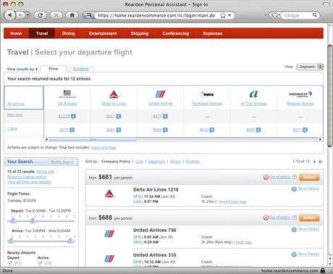
Task: Click the airline matrix horizontal scrollbar thumb
Action: 93,139
